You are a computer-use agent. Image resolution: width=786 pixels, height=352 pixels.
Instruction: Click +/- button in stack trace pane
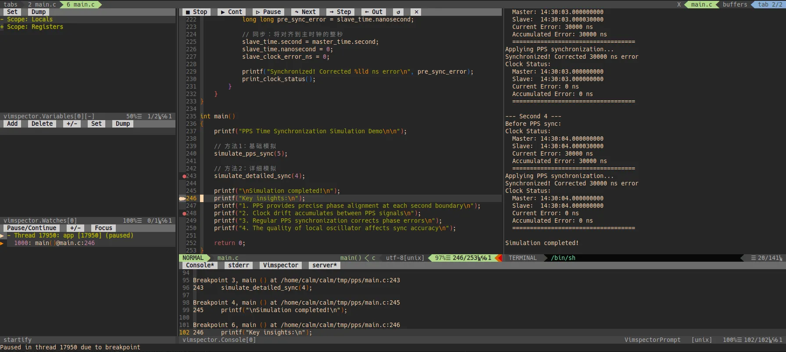click(x=75, y=228)
